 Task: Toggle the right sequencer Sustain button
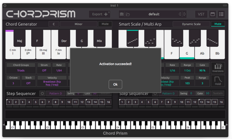(218, 93)
